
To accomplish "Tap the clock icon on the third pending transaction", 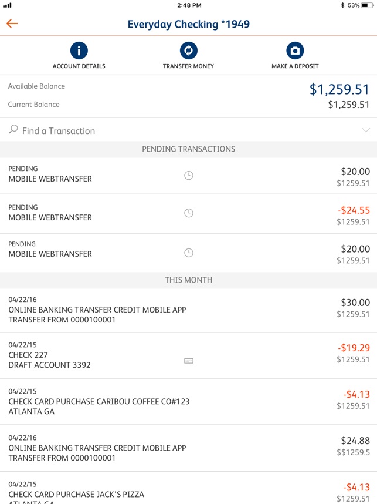I will 188,252.
